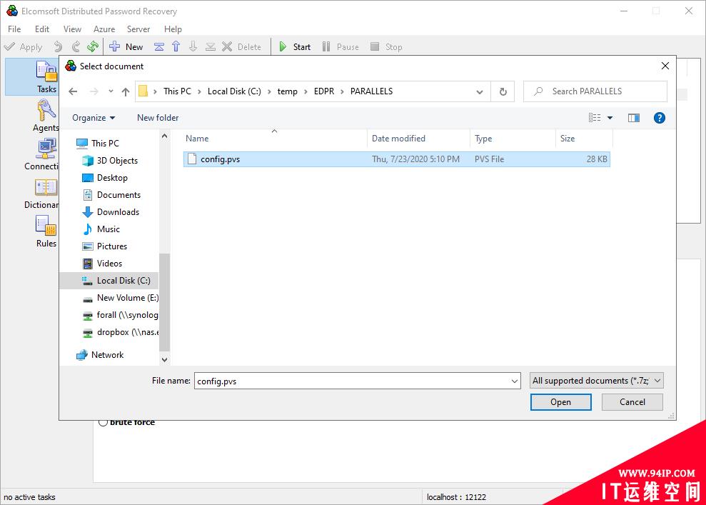
Task: Change the file view layout icon
Action: tap(595, 118)
